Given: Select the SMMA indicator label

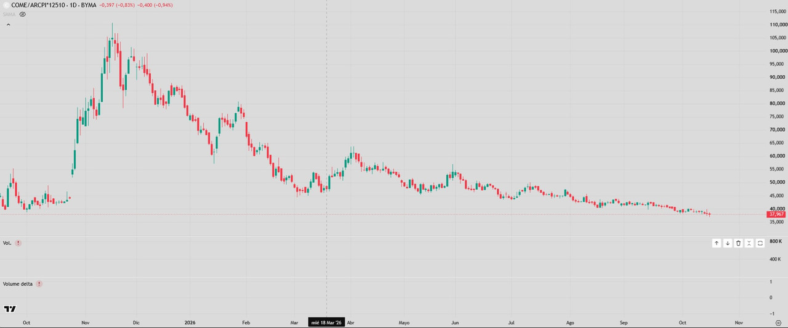Looking at the screenshot, I should [x=9, y=14].
